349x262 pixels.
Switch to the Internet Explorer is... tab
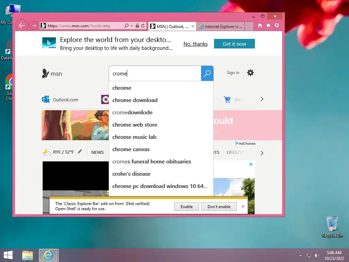[221, 26]
